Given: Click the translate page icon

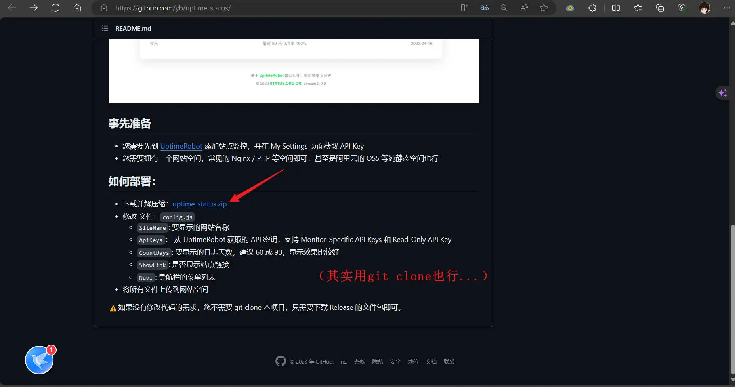Looking at the screenshot, I should (x=484, y=8).
